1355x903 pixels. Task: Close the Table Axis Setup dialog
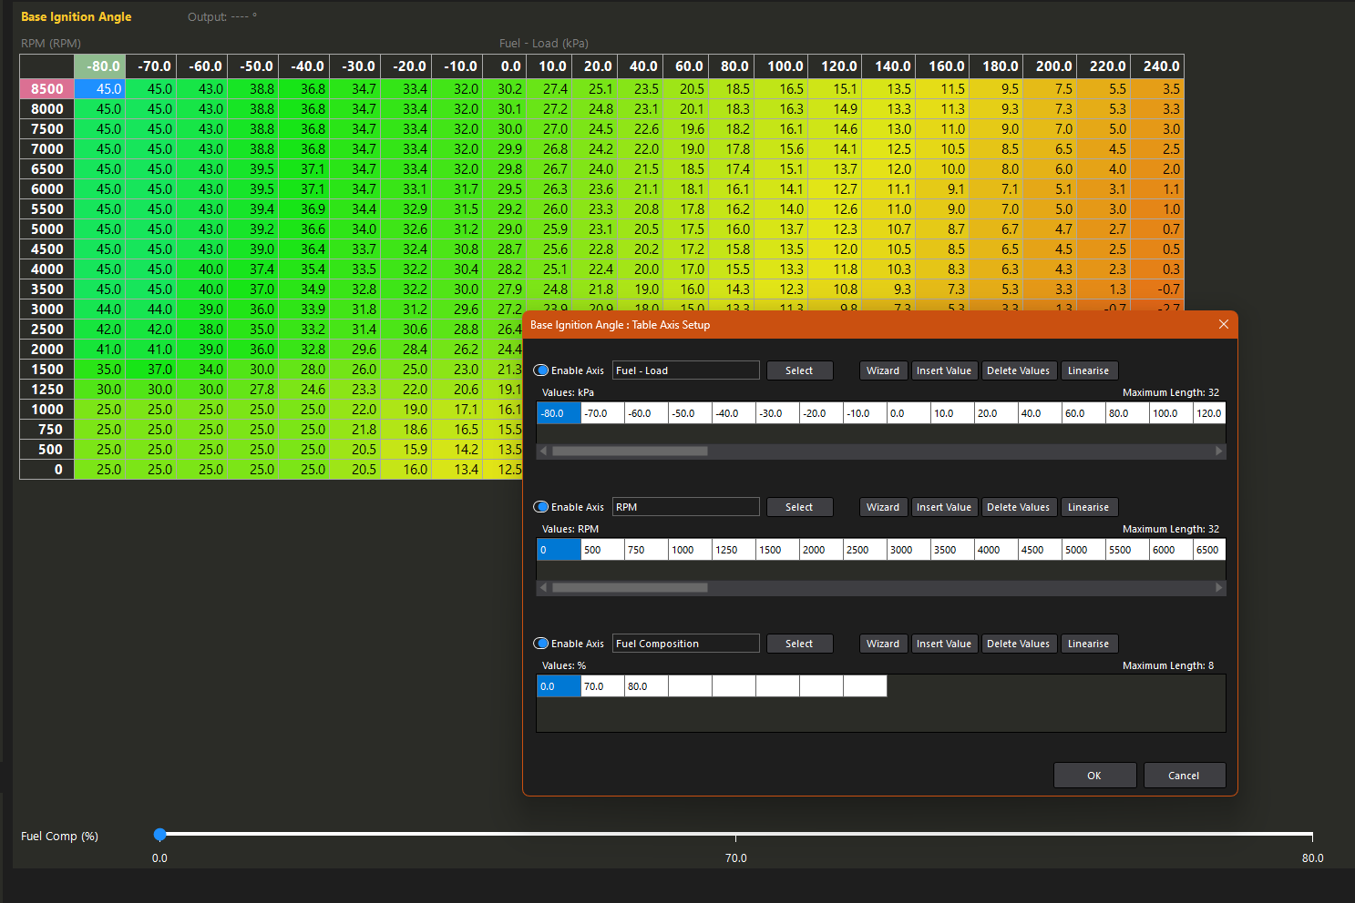[1223, 325]
